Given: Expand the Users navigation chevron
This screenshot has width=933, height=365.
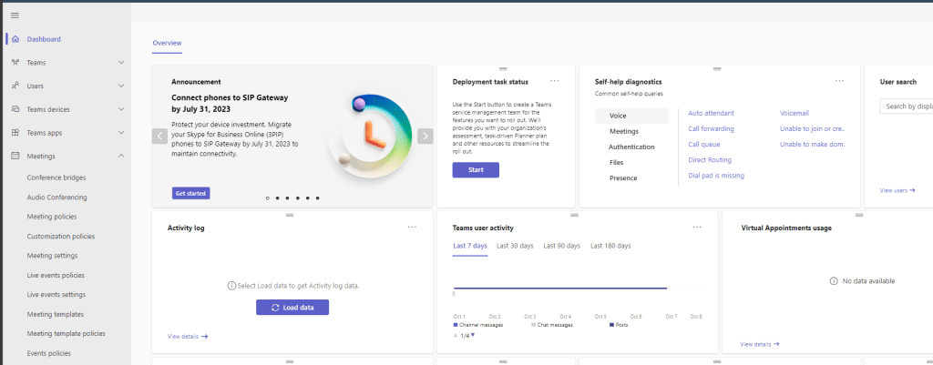Looking at the screenshot, I should click(121, 86).
